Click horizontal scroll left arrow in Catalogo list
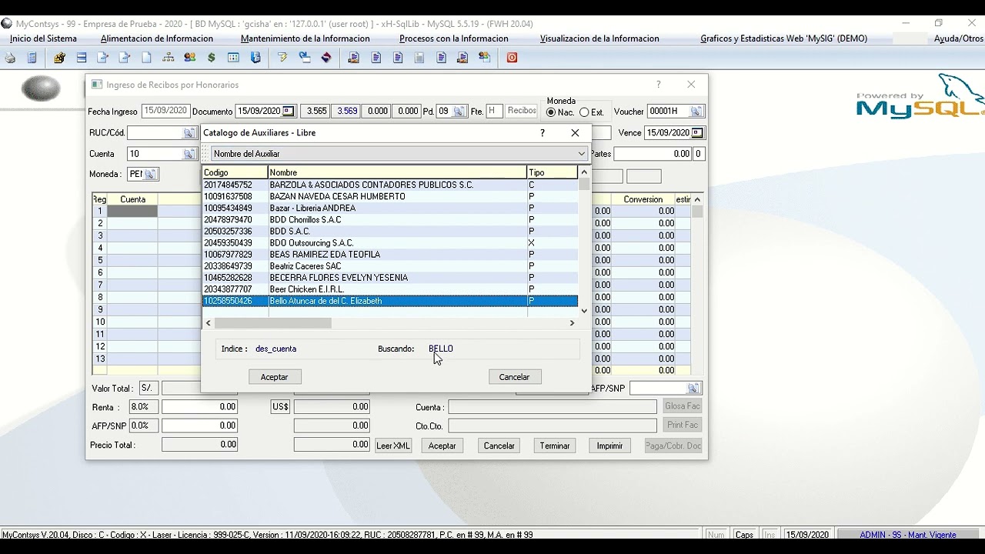The width and height of the screenshot is (985, 554). click(x=209, y=323)
